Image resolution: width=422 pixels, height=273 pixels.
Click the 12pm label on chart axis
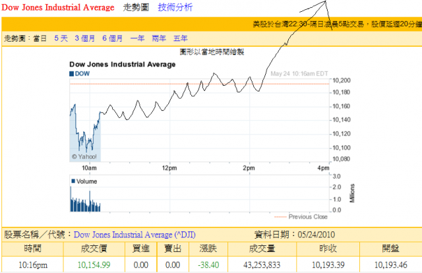coord(169,168)
